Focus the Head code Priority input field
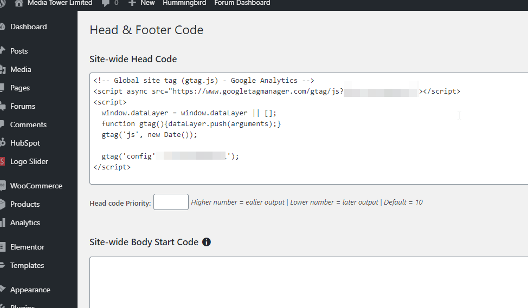 point(171,202)
